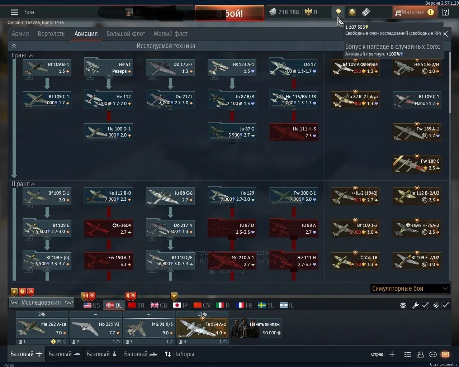Open the Симуляторные бои game mode dropdown

(410, 289)
